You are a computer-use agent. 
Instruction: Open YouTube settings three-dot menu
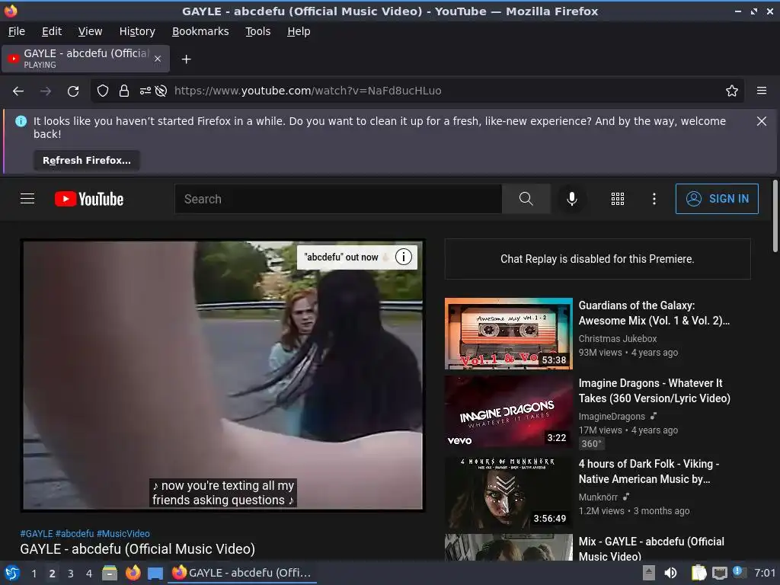coord(654,199)
